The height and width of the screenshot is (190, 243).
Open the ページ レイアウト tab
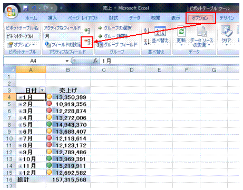tap(83, 18)
